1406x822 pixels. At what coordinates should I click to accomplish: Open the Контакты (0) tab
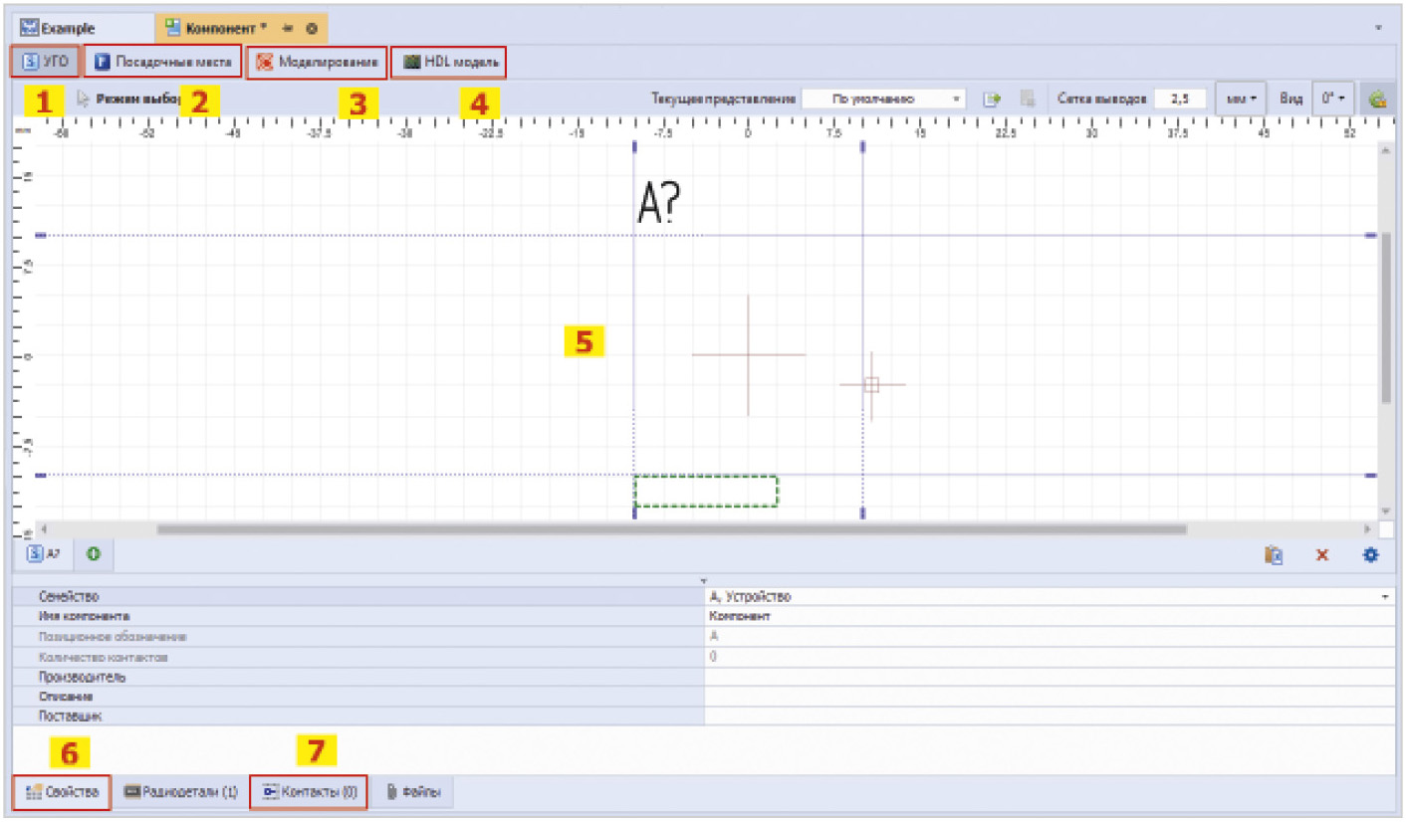click(x=309, y=792)
